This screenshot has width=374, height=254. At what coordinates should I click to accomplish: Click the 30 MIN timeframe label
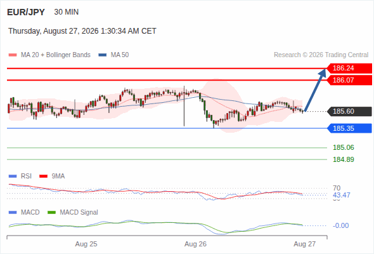[x=67, y=12]
